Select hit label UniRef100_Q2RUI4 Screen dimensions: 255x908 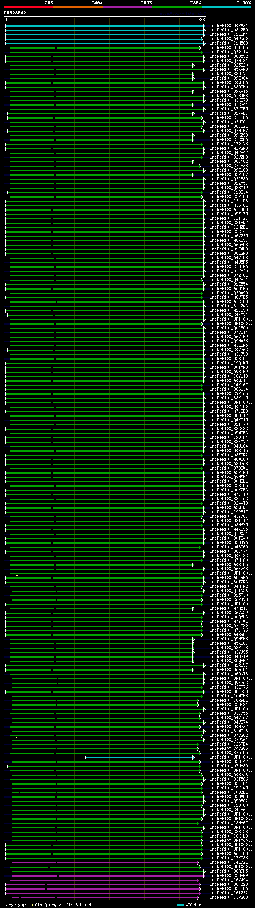coord(229,52)
